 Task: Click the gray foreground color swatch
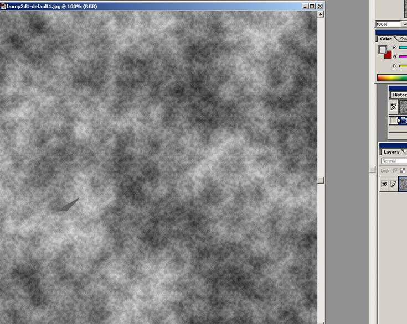[x=382, y=49]
